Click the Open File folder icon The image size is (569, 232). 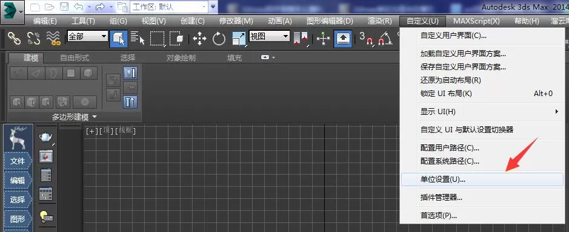coord(49,7)
